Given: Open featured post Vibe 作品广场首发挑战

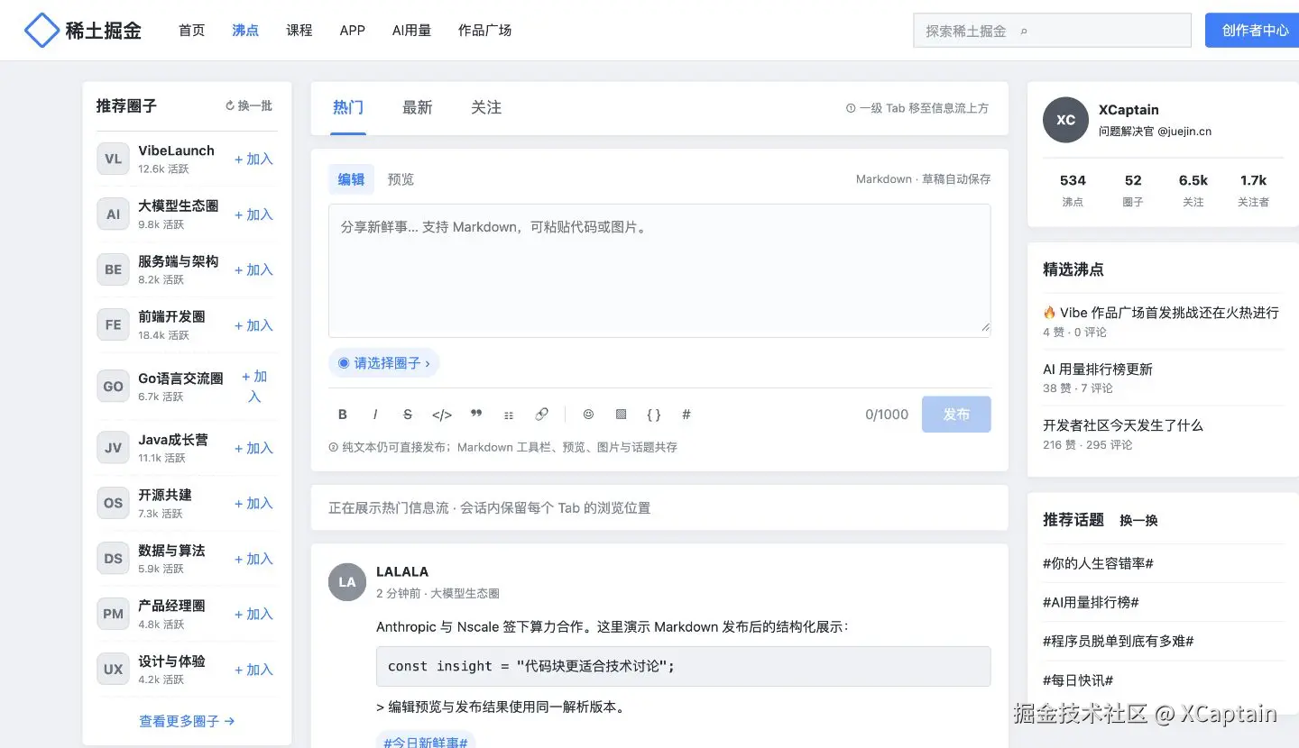Looking at the screenshot, I should pyautogui.click(x=1161, y=313).
